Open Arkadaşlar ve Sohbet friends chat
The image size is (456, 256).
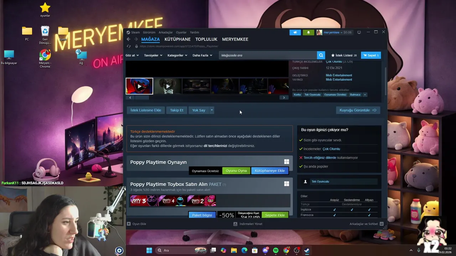pyautogui.click(x=366, y=224)
